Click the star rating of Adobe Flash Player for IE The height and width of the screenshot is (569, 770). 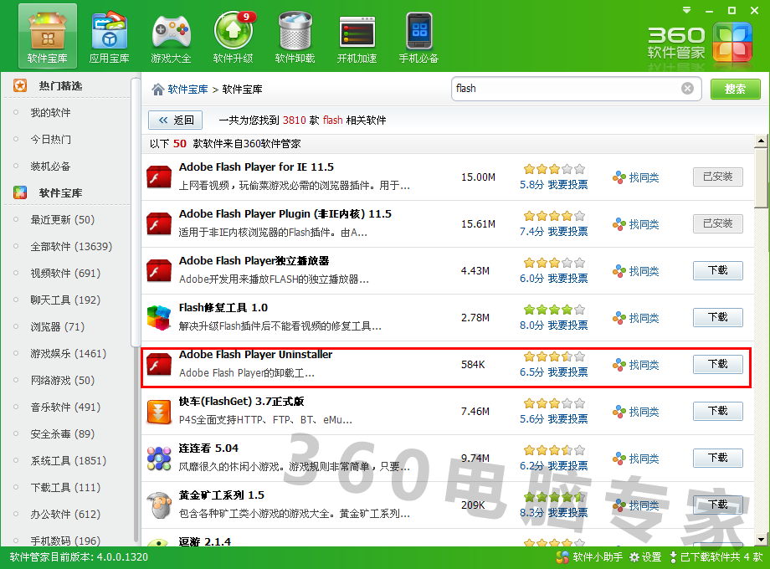coord(554,169)
